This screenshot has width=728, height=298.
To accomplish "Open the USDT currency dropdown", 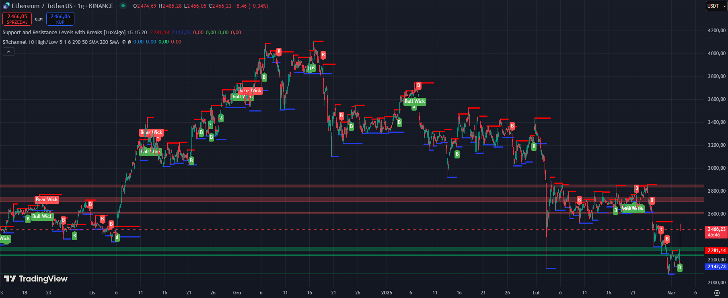I will tap(716, 6).
